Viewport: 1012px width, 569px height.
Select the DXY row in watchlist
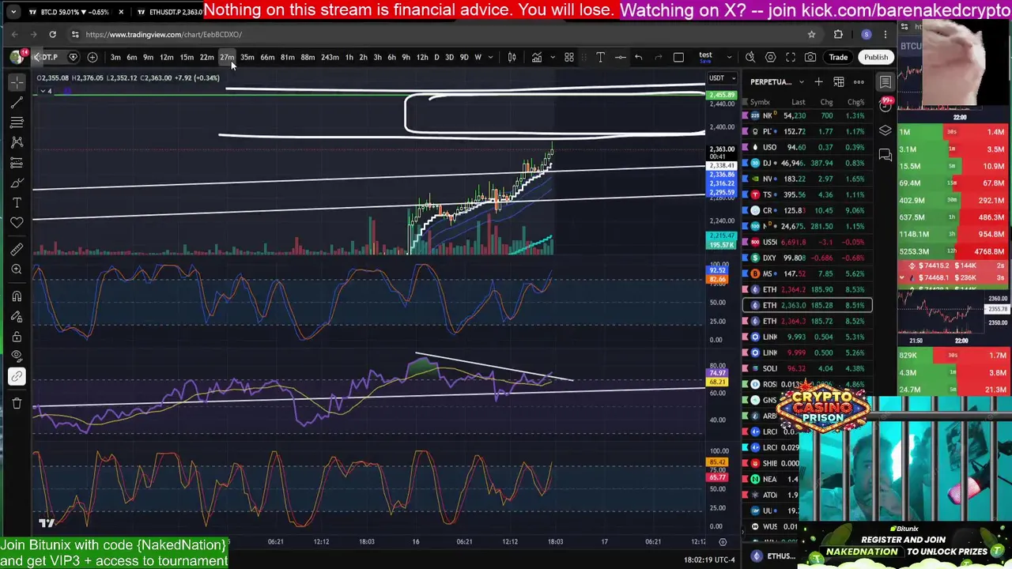point(807,258)
